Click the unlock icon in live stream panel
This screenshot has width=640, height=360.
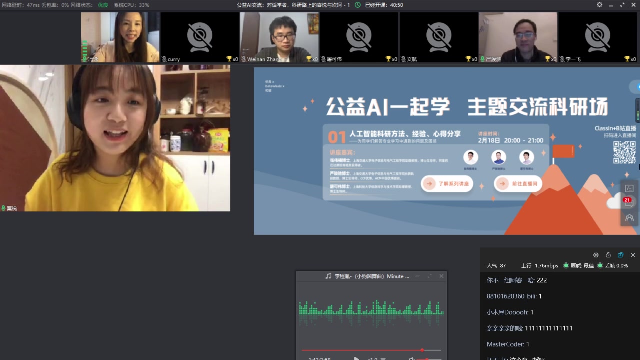coord(608,255)
